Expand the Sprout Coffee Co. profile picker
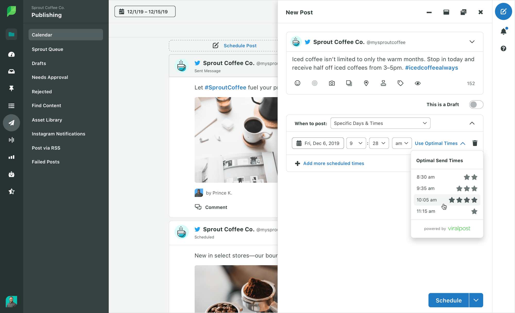Screen dimensions: 515x313 pos(472,42)
